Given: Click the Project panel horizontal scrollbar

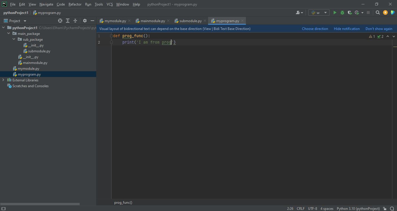Looking at the screenshot, I should coord(40,204).
